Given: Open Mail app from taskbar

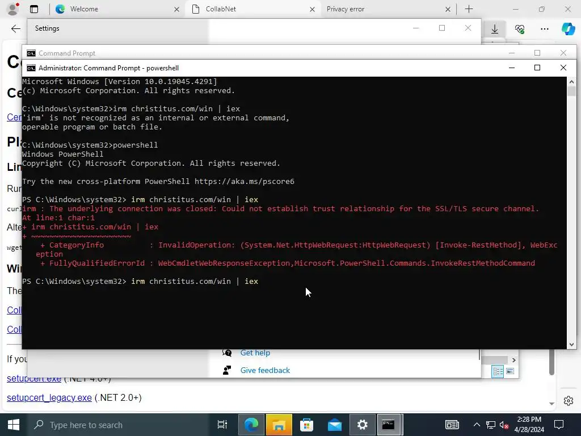Looking at the screenshot, I should [335, 425].
